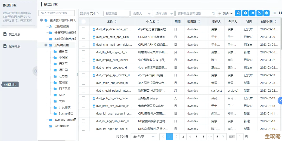Image resolution: width=282 pixels, height=141 pixels.
Task: Click the model icon of dwd_dcp_directional_gro row
Action: pos(94,29)
